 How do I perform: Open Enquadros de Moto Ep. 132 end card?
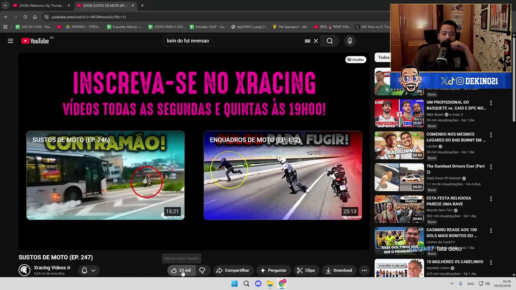click(283, 175)
